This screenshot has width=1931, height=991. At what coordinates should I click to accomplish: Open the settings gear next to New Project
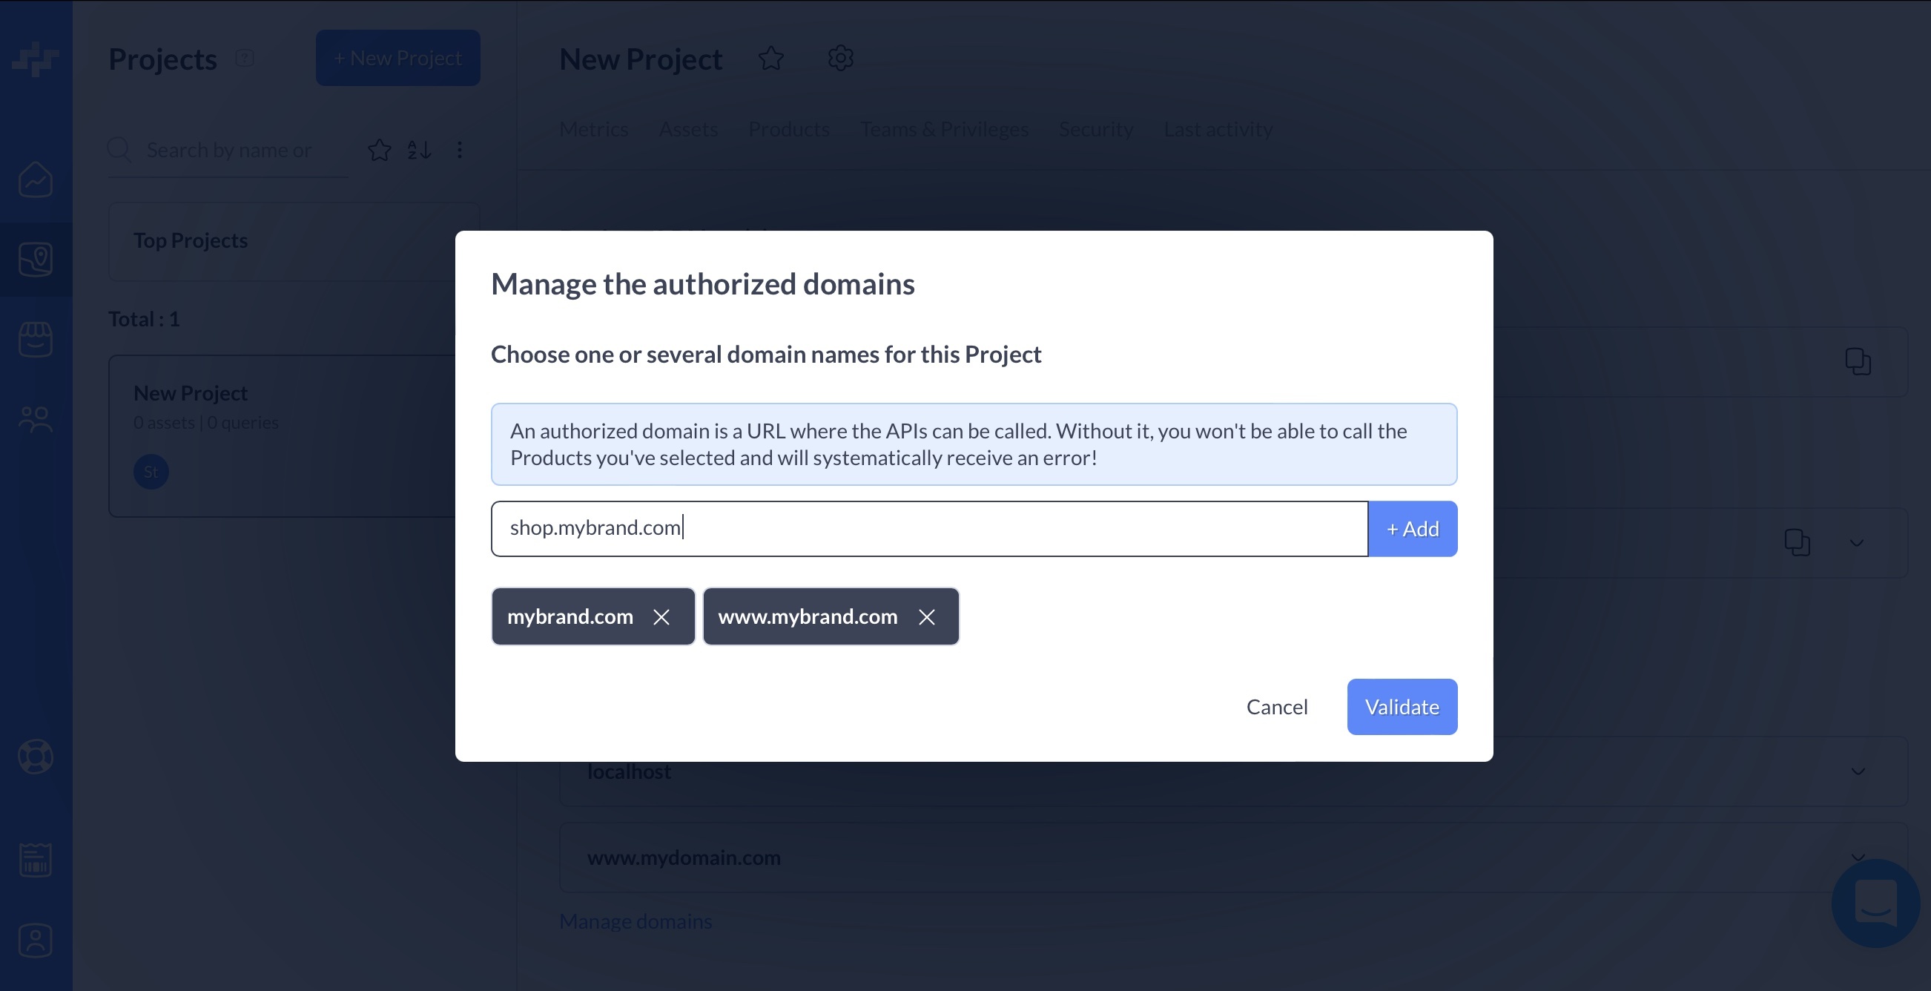click(x=839, y=59)
